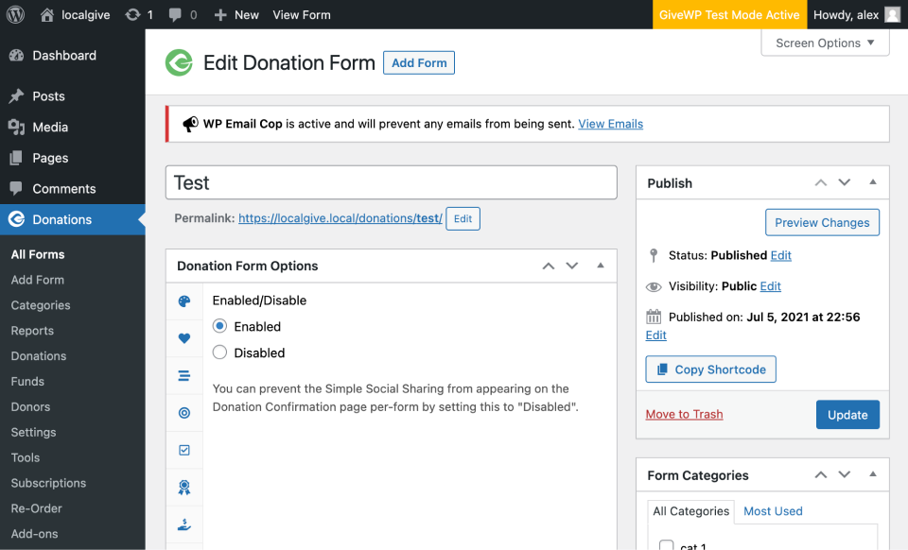This screenshot has width=908, height=550.
Task: Select the Disabled radio button
Action: (219, 352)
